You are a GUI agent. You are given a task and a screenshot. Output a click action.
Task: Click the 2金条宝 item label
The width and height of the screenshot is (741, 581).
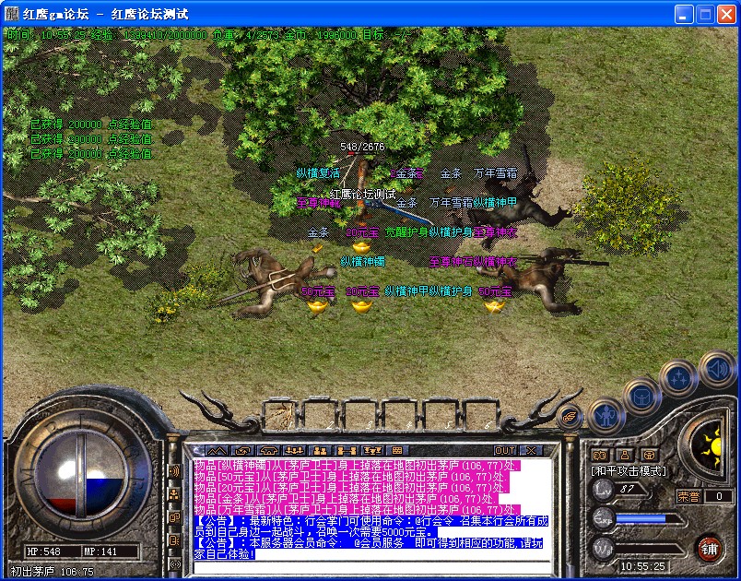[x=406, y=173]
